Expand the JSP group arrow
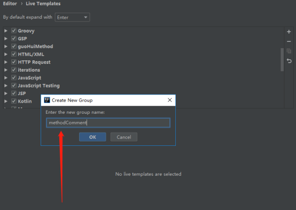This screenshot has height=210, width=296. coord(6,94)
